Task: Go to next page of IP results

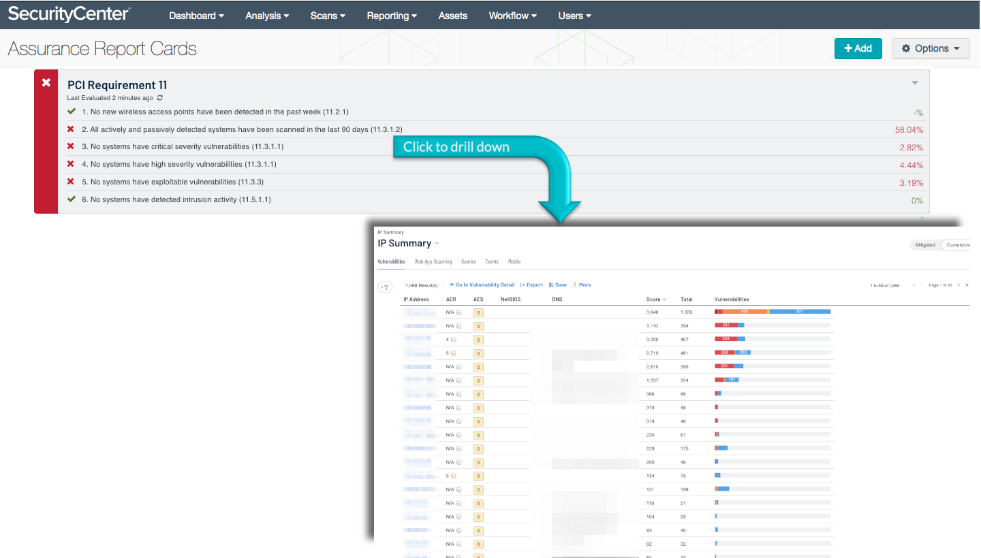Action: (x=959, y=285)
